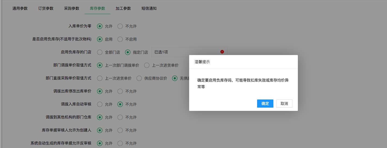Choose 不启用 for 负库存
Screen dimensions: 387x148
pyautogui.click(x=120, y=39)
